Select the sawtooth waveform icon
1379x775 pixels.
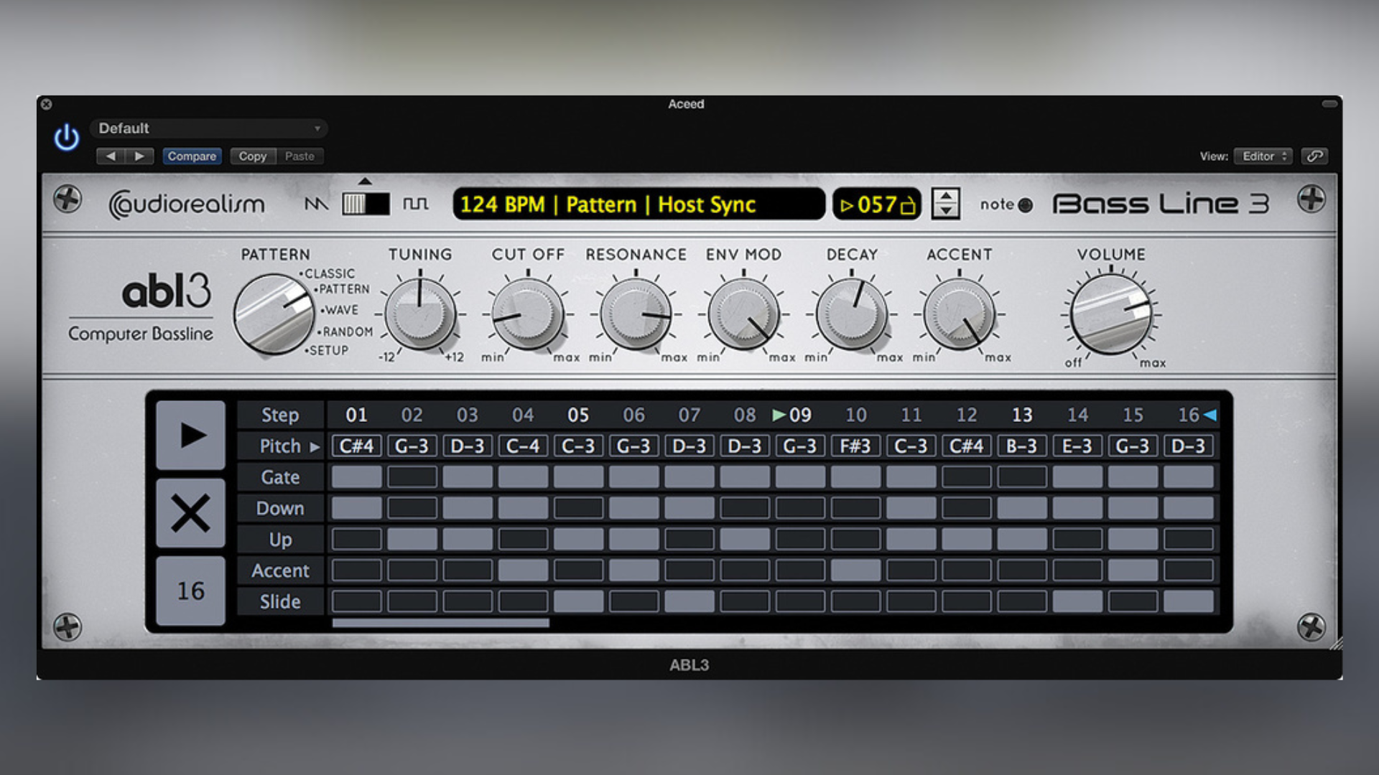(316, 205)
